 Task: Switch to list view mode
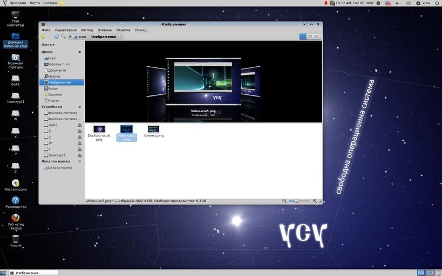pyautogui.click(x=310, y=37)
